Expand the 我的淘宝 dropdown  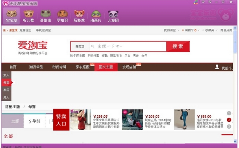[171, 30]
